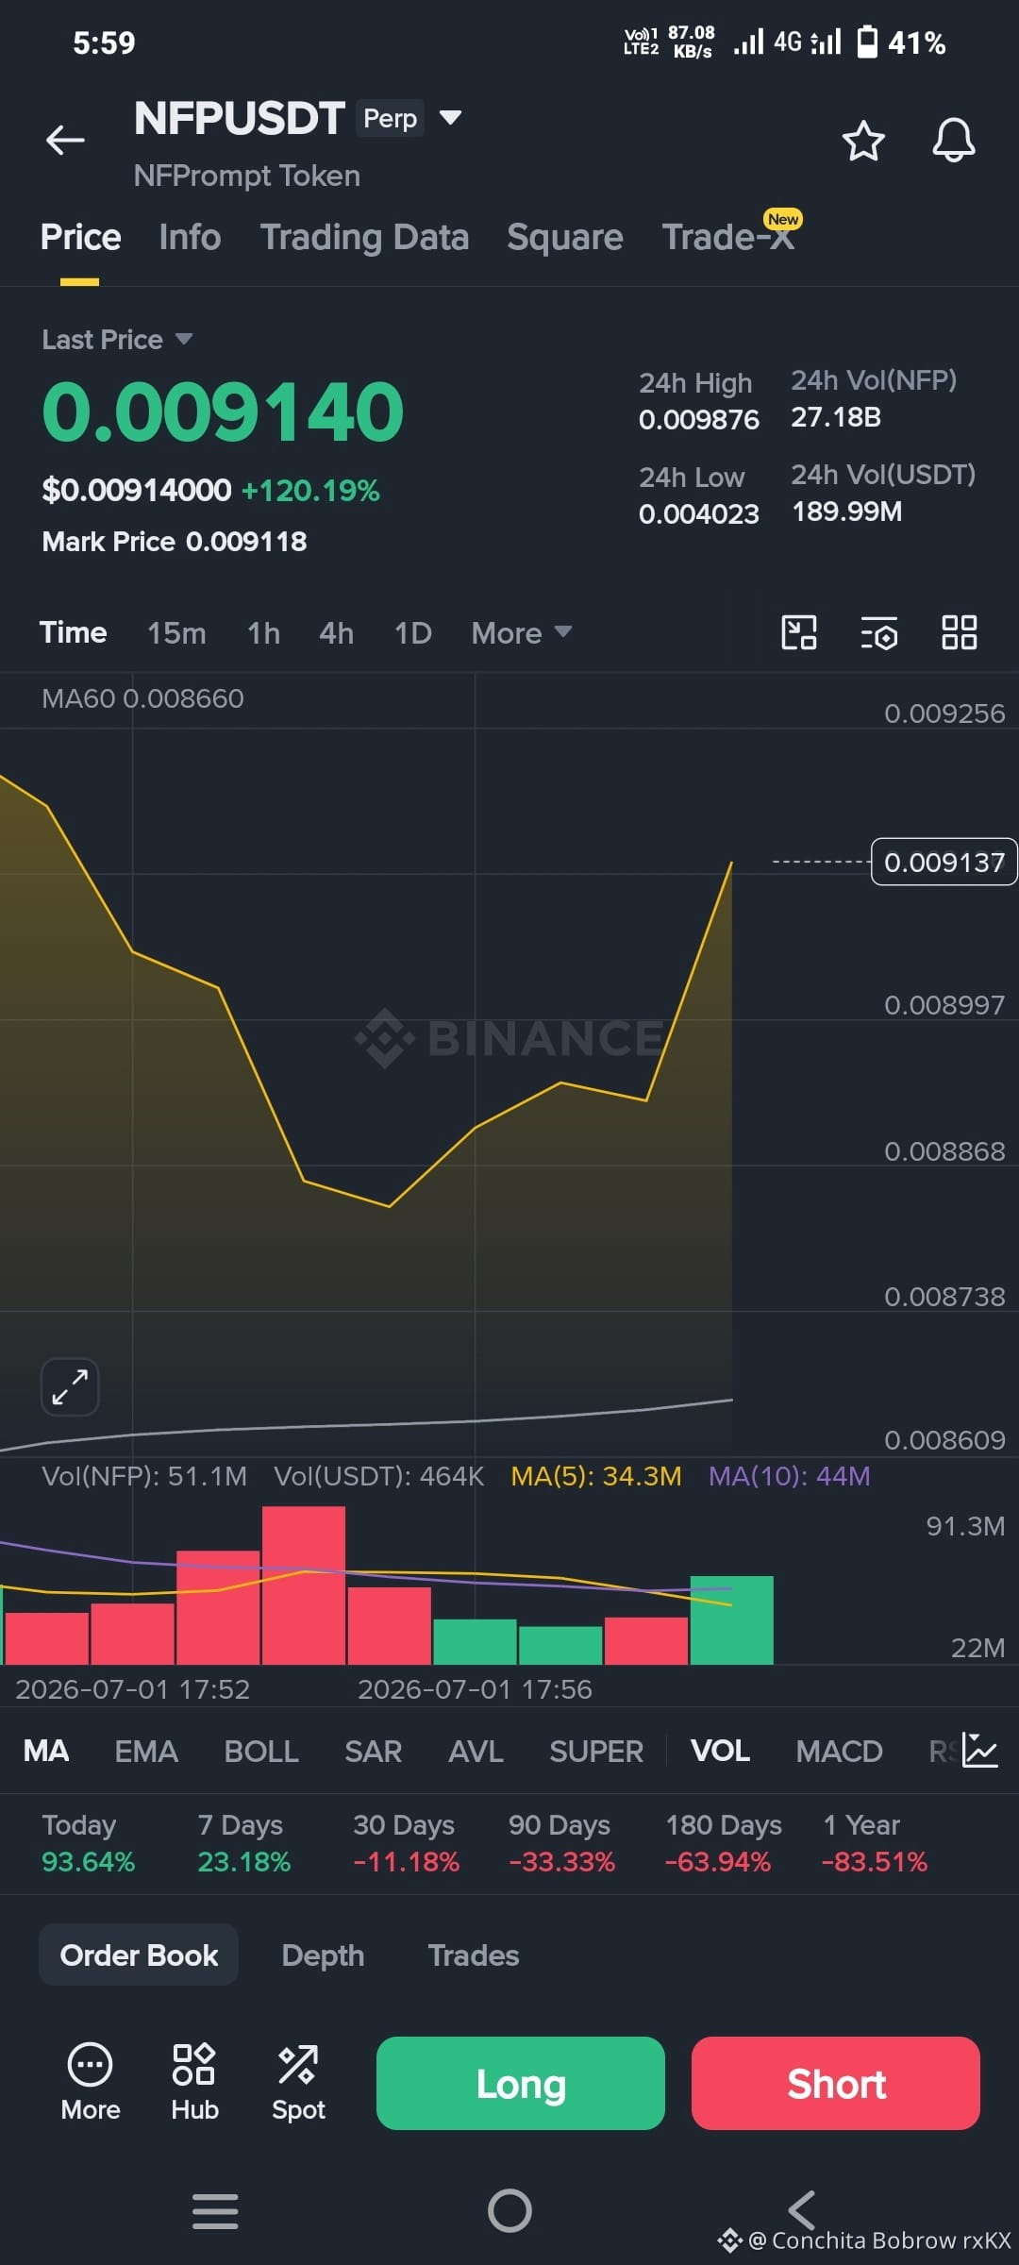Tap the Android back chevron button
Screen dimensions: 1019x2265
coord(801,2210)
